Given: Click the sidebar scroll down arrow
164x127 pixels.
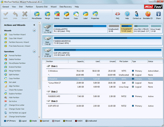Looking at the screenshot, I should (39, 117).
